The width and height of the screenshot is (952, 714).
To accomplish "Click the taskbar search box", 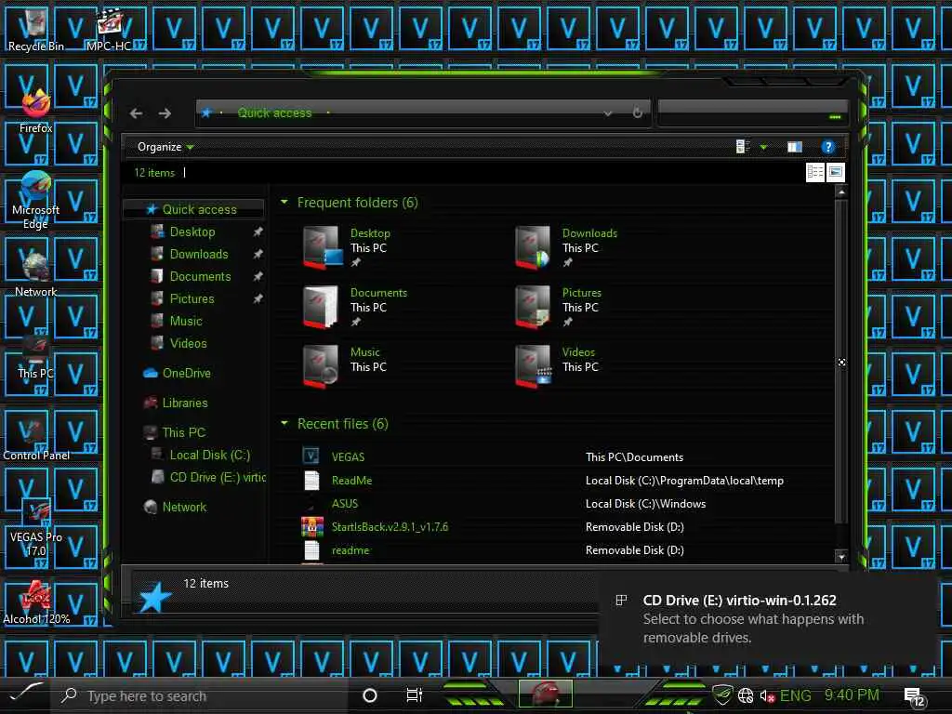I will (x=201, y=695).
